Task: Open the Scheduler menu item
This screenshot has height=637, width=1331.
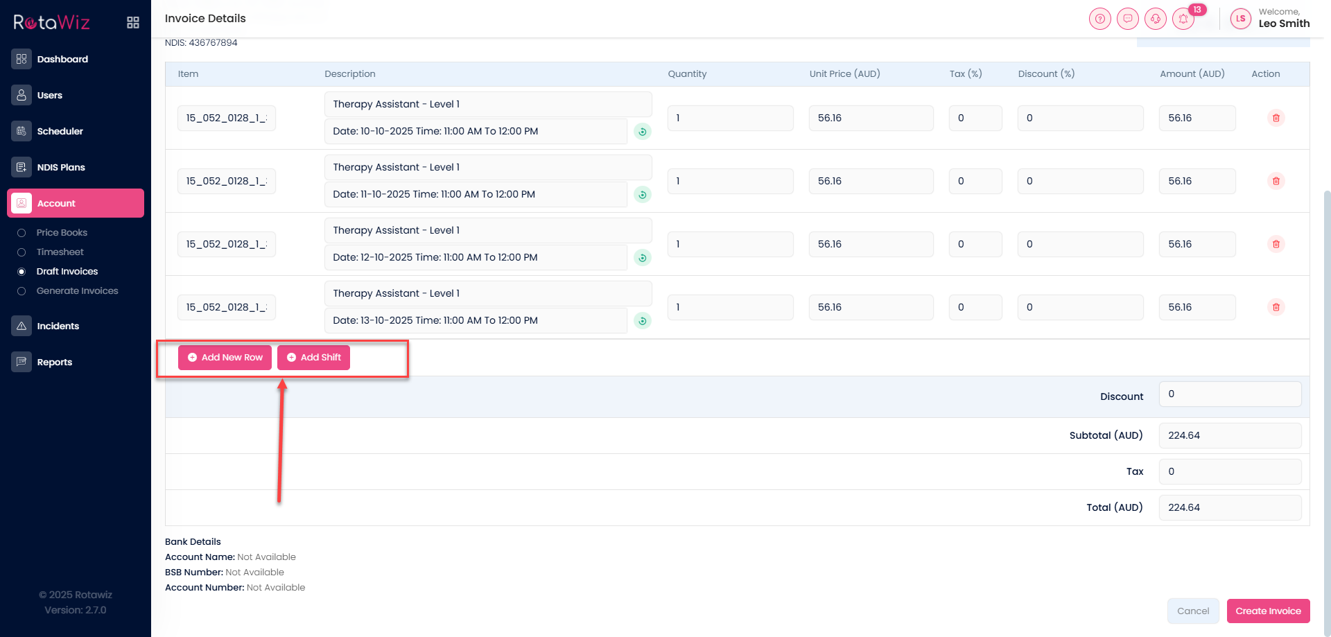Action: pos(60,131)
